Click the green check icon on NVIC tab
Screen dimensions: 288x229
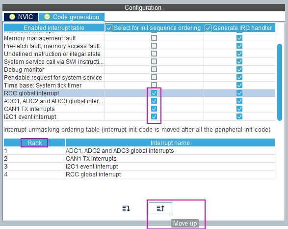(x=12, y=17)
